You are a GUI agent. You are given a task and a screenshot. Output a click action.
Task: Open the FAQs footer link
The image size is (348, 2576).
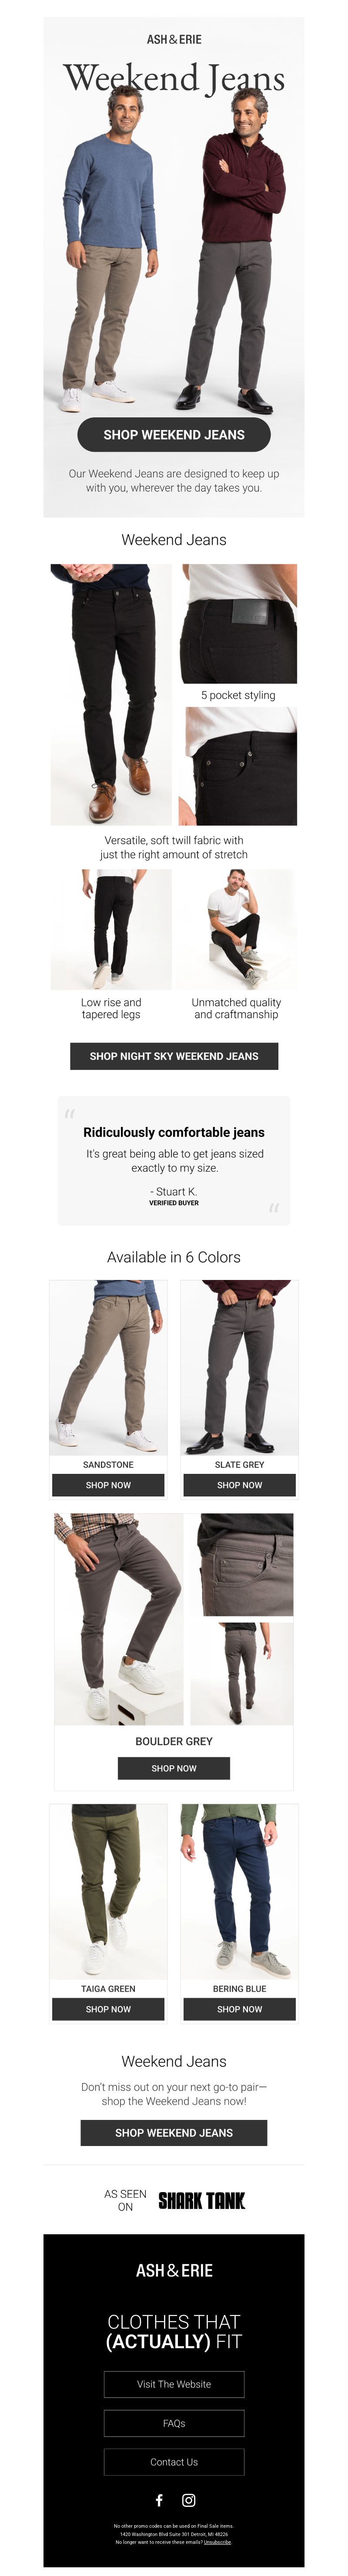coord(174,2423)
